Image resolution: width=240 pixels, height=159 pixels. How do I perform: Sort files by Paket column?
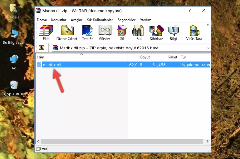165,57
